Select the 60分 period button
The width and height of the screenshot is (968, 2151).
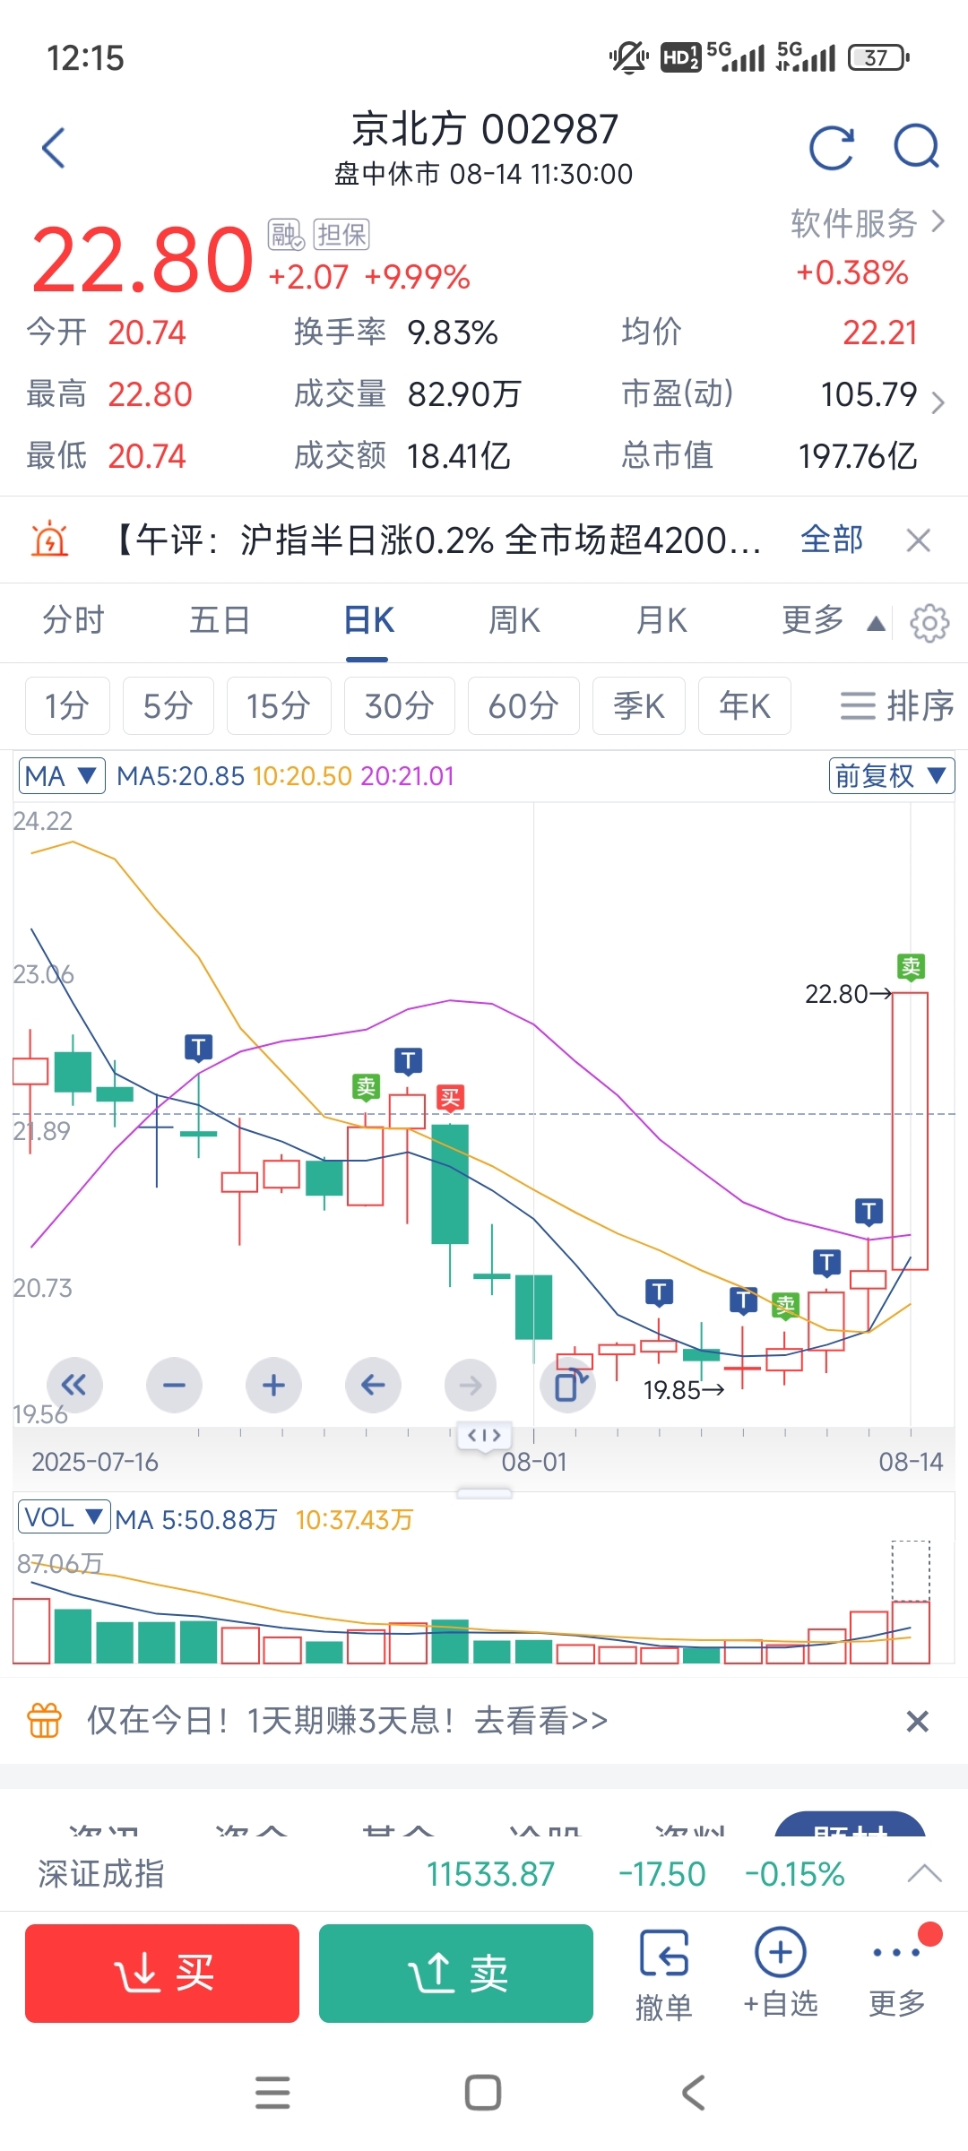(523, 706)
